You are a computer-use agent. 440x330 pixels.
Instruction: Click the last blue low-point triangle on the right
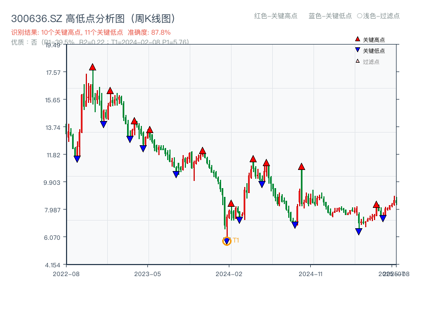click(x=383, y=218)
